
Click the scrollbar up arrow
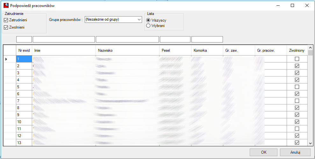point(310,48)
